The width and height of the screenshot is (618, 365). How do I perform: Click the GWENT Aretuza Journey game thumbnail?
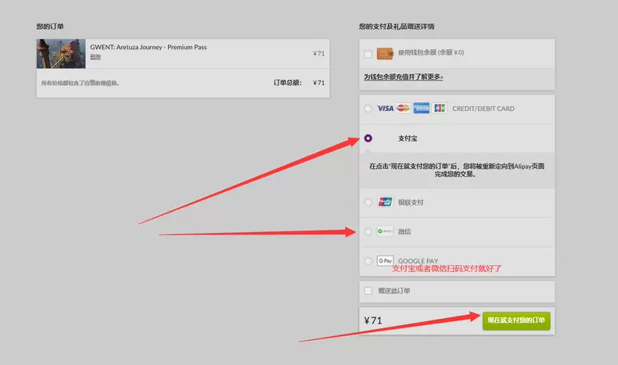click(61, 54)
